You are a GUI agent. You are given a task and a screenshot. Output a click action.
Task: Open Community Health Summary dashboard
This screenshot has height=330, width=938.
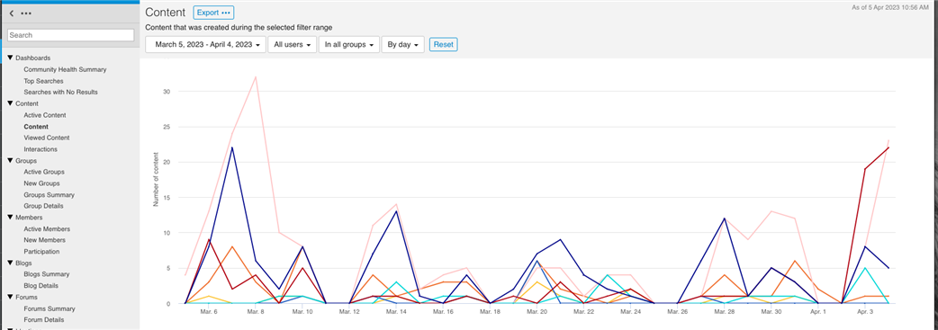[x=65, y=69]
